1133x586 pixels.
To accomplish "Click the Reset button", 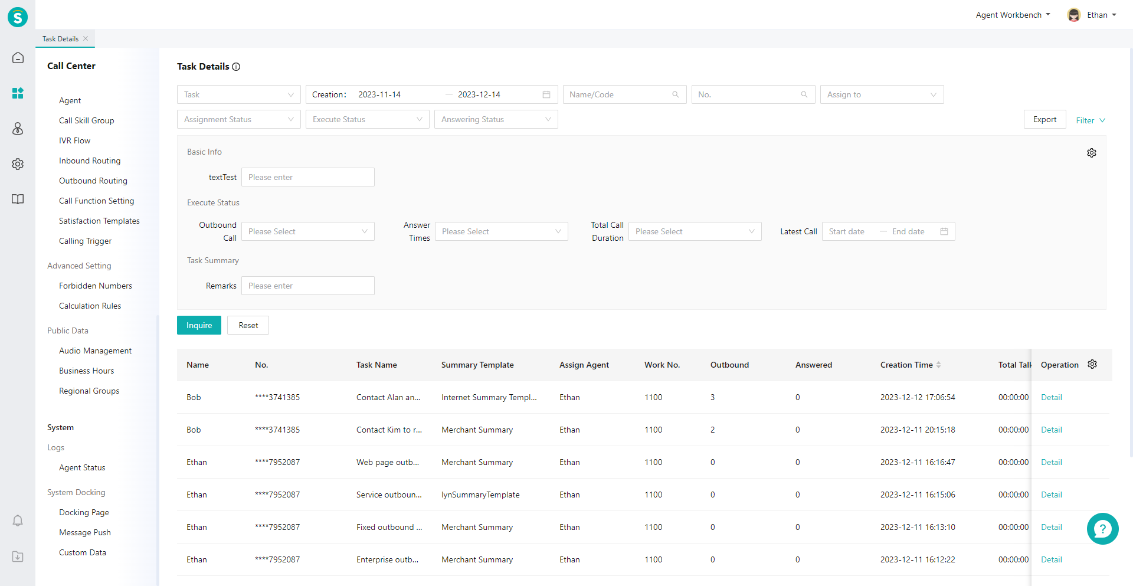I will coord(248,325).
